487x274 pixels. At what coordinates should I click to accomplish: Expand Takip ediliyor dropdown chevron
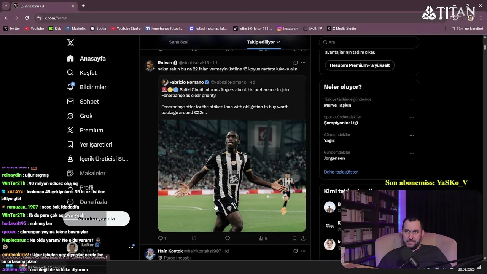tap(279, 42)
